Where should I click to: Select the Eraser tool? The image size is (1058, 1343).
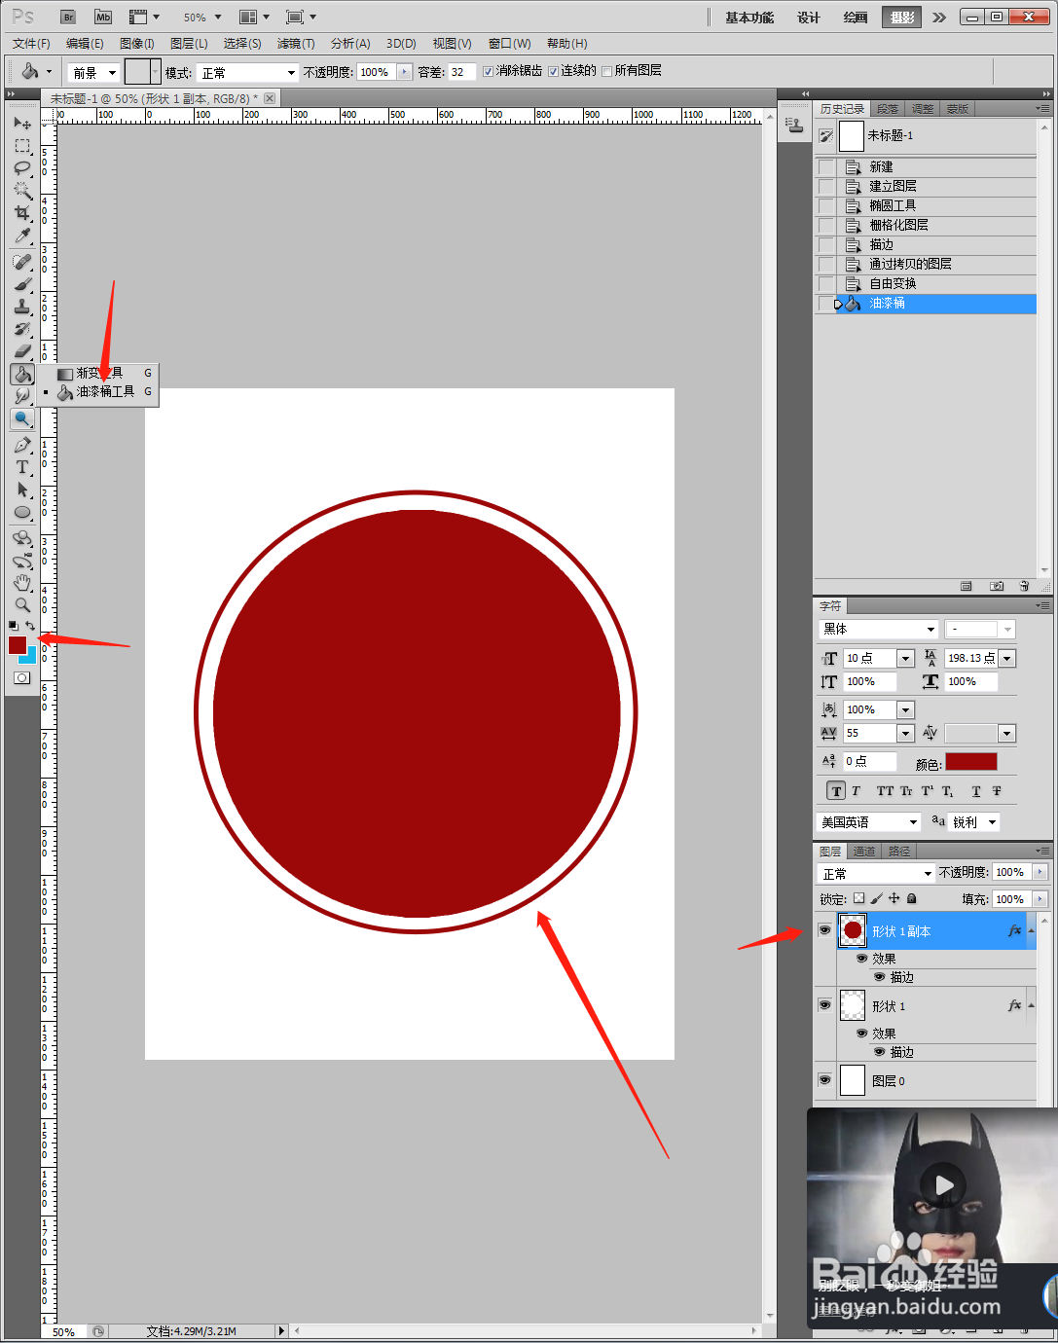[x=21, y=351]
